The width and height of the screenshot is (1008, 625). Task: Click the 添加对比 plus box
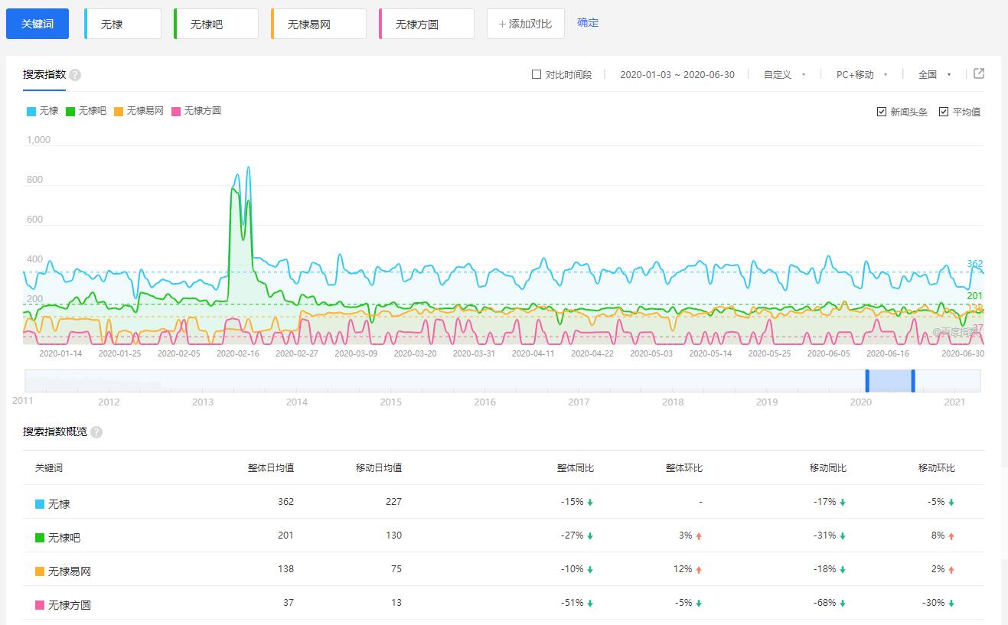tap(525, 24)
